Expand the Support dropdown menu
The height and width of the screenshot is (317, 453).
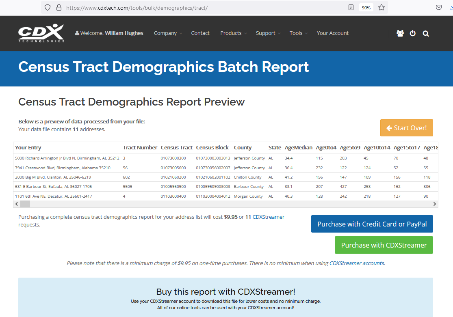268,33
